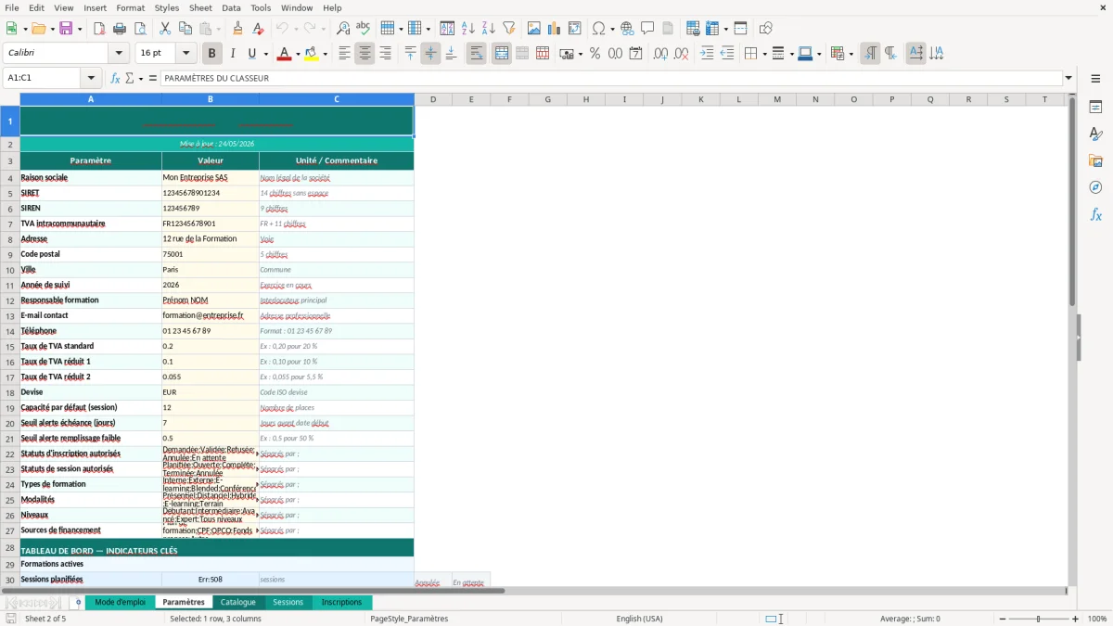This screenshot has height=626, width=1113.
Task: Toggle Bold formatting
Action: 211,54
